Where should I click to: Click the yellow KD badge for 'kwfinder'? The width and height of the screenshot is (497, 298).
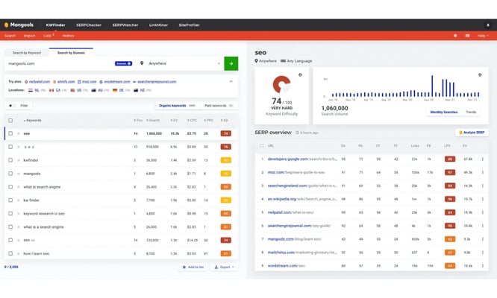pos(225,160)
